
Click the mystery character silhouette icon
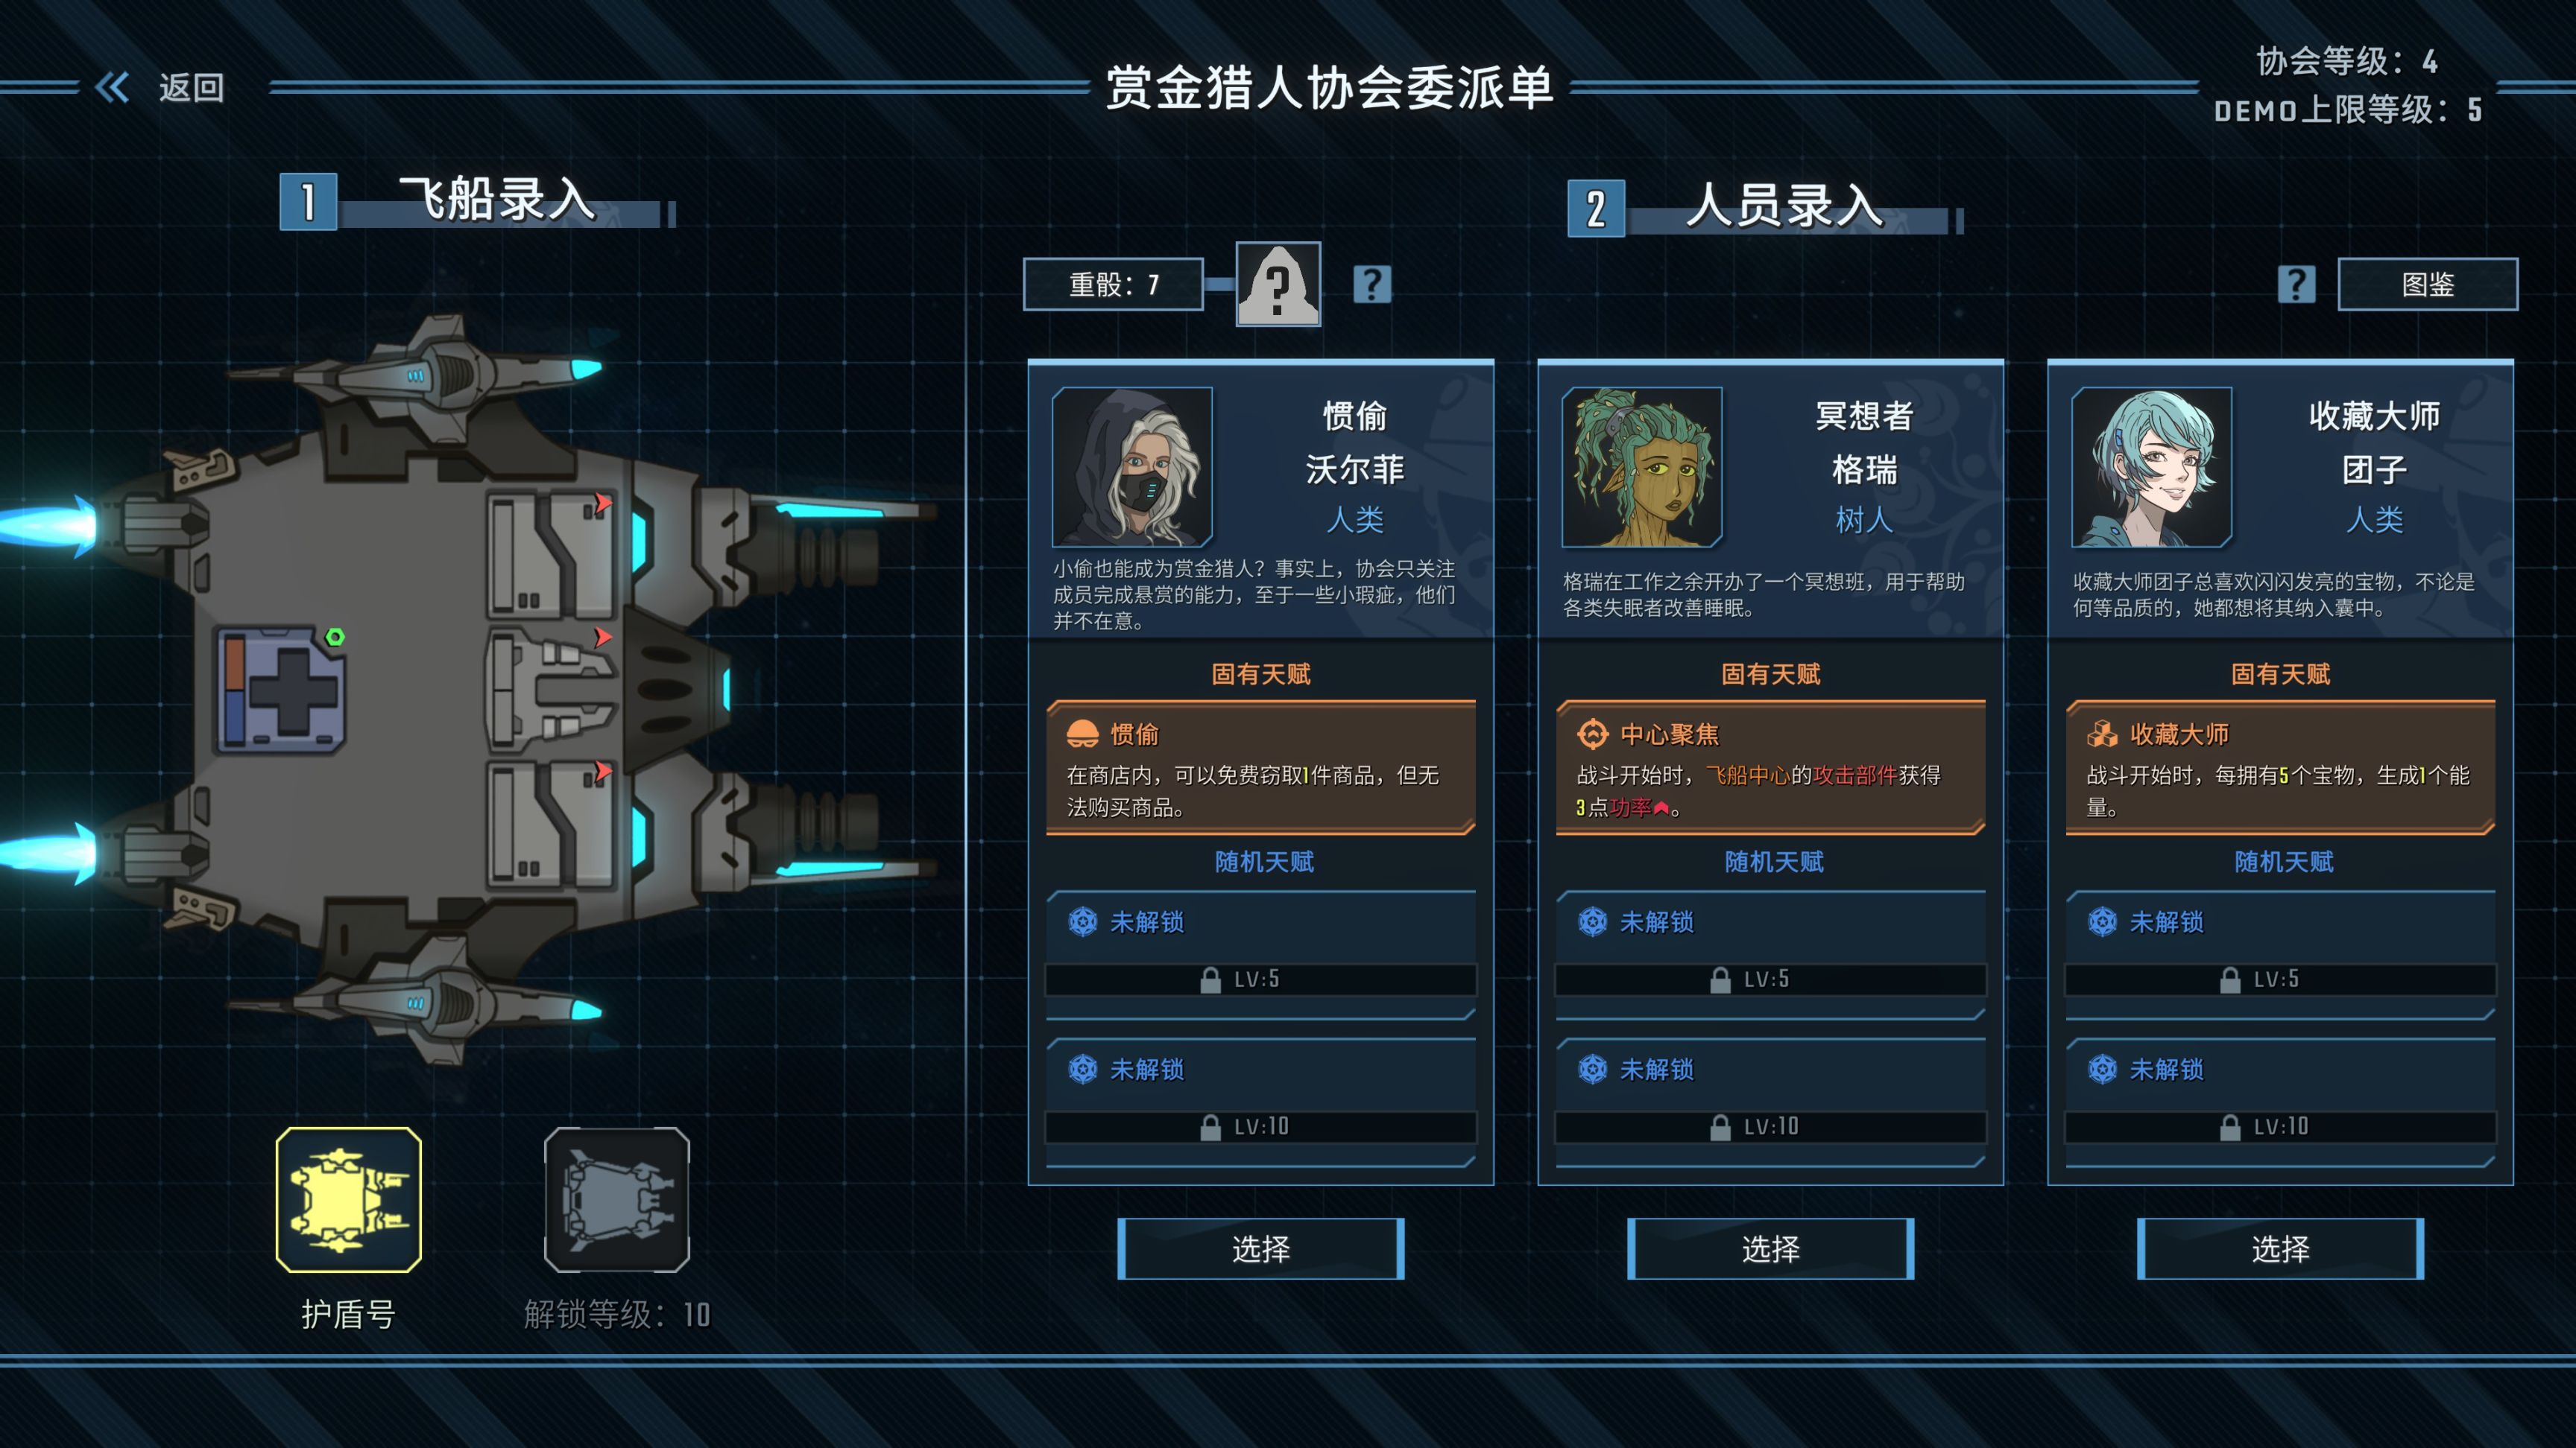[1278, 285]
